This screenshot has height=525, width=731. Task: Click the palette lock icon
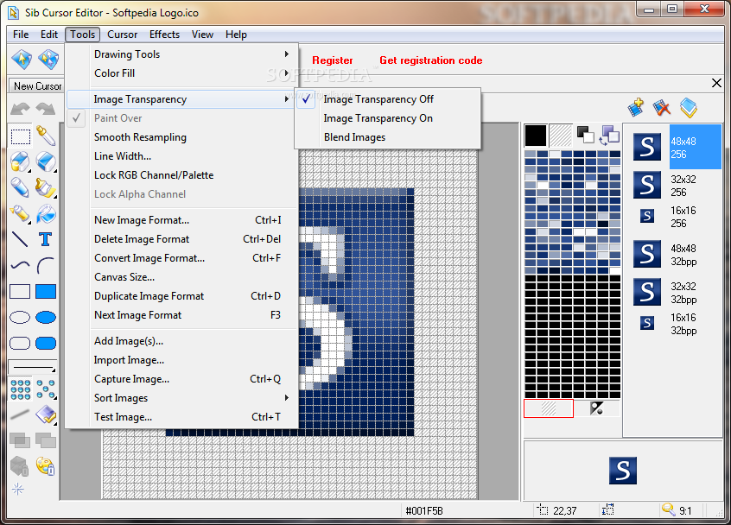45,466
